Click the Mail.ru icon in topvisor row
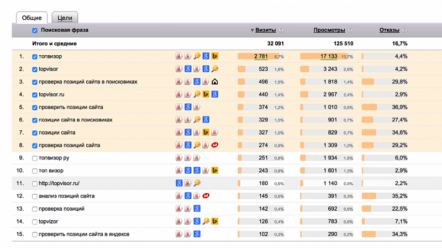This screenshot has height=250, width=442. [215, 68]
